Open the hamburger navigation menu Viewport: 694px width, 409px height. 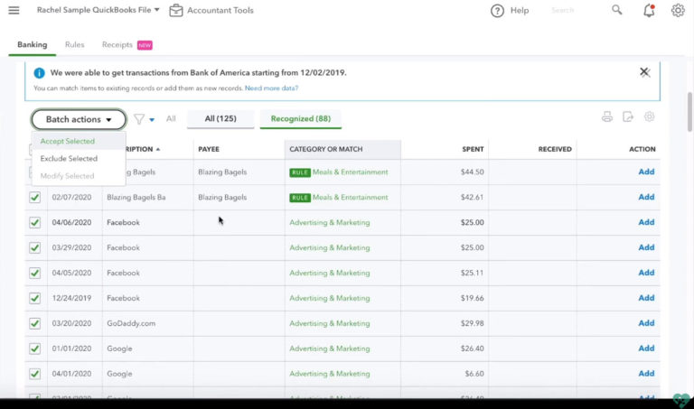coord(14,10)
